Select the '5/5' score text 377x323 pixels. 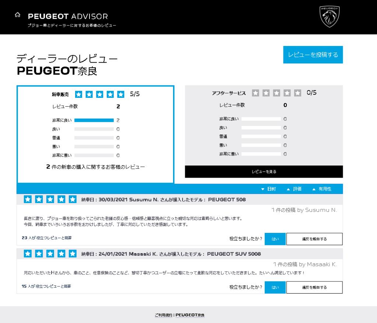pos(135,94)
